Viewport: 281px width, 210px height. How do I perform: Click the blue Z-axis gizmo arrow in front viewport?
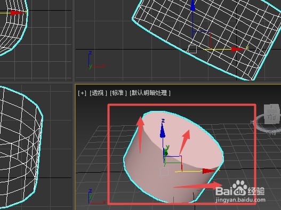tap(192, 6)
